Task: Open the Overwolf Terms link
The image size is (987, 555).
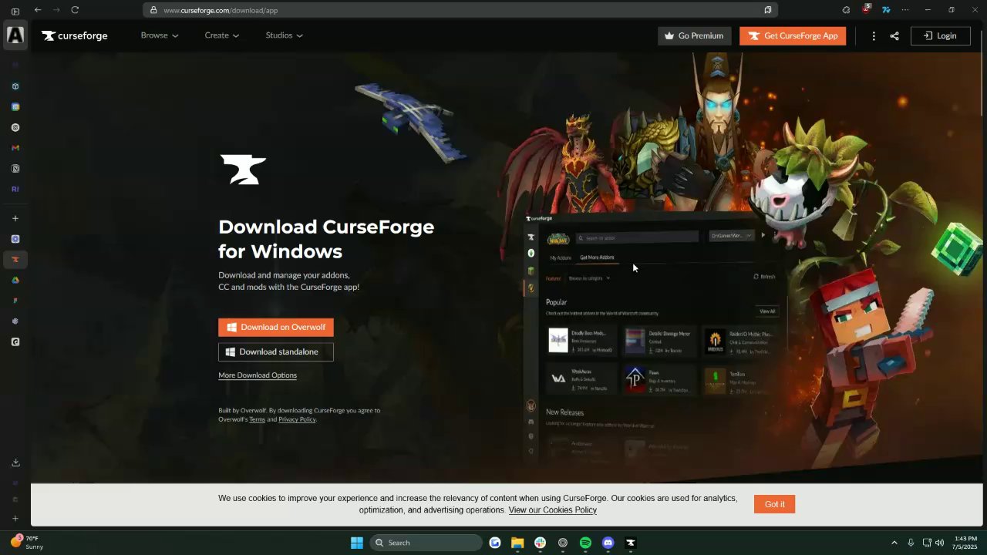Action: 257,419
